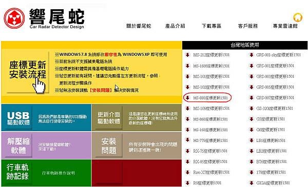The width and height of the screenshot is (308, 187).
Task: Click the 安裝問題 tile button
Action: click(109, 146)
